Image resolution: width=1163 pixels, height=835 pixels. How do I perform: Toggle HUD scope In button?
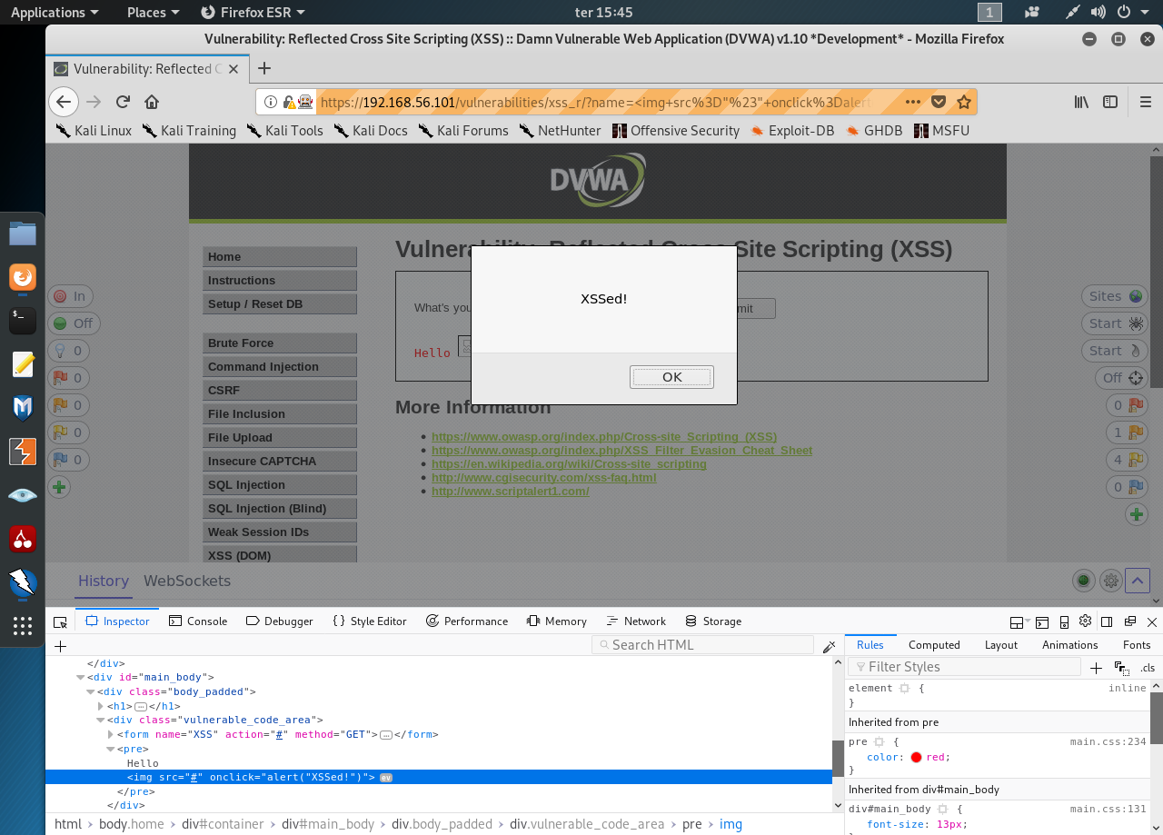(70, 296)
